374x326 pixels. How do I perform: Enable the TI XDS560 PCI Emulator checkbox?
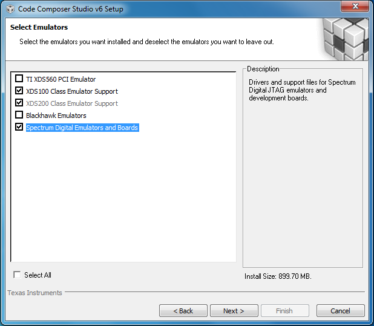click(19, 79)
